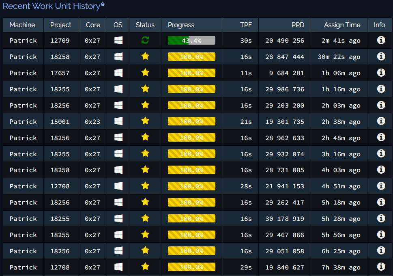Open info for the 3h 16m ago work unit

pos(381,153)
